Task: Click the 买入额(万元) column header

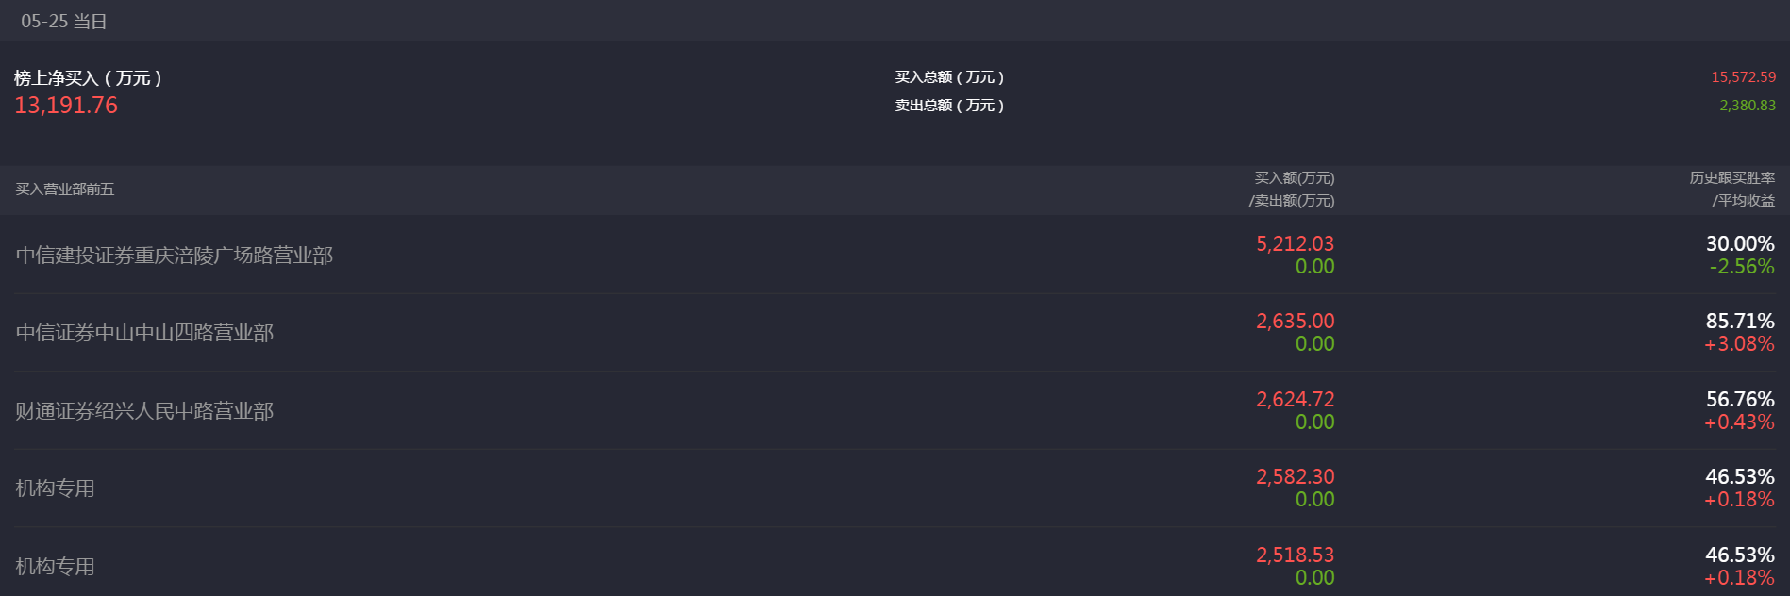Action: click(x=1294, y=178)
